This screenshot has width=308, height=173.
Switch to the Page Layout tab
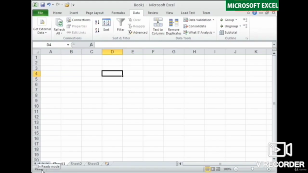pyautogui.click(x=94, y=13)
